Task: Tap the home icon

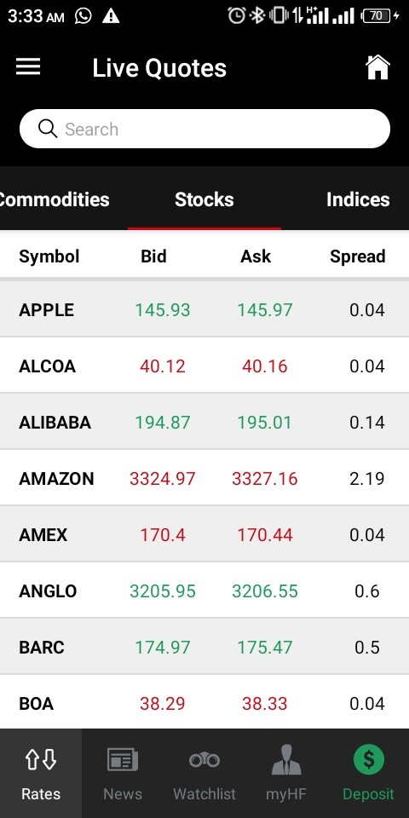Action: coord(377,67)
